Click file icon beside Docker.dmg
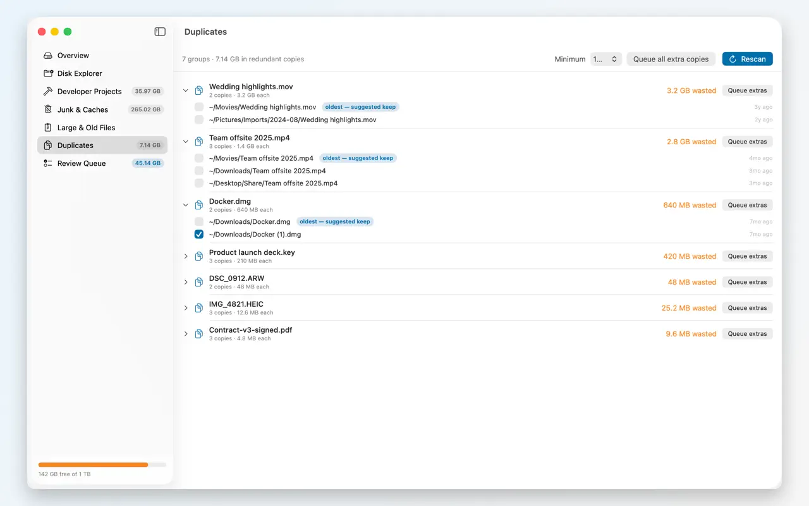 198,205
